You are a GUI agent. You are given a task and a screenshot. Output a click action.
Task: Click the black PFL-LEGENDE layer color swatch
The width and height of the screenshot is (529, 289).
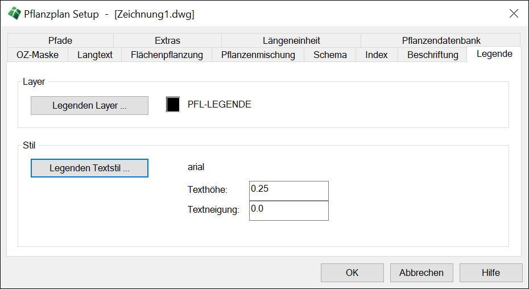click(x=173, y=105)
